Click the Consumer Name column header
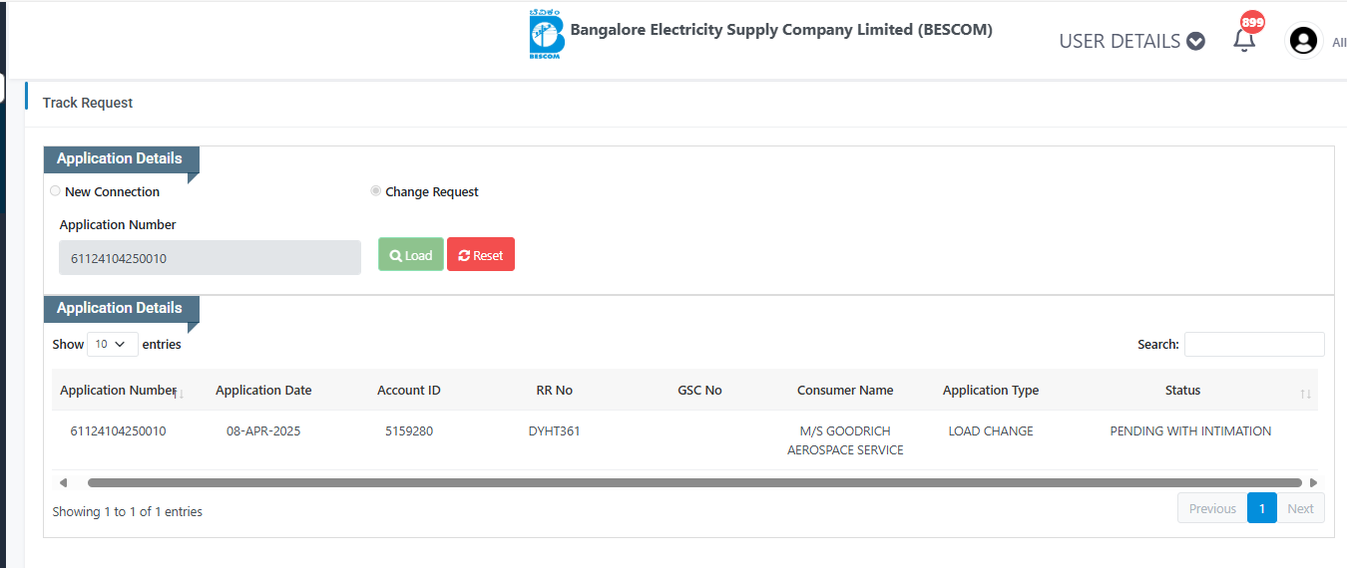 click(845, 391)
